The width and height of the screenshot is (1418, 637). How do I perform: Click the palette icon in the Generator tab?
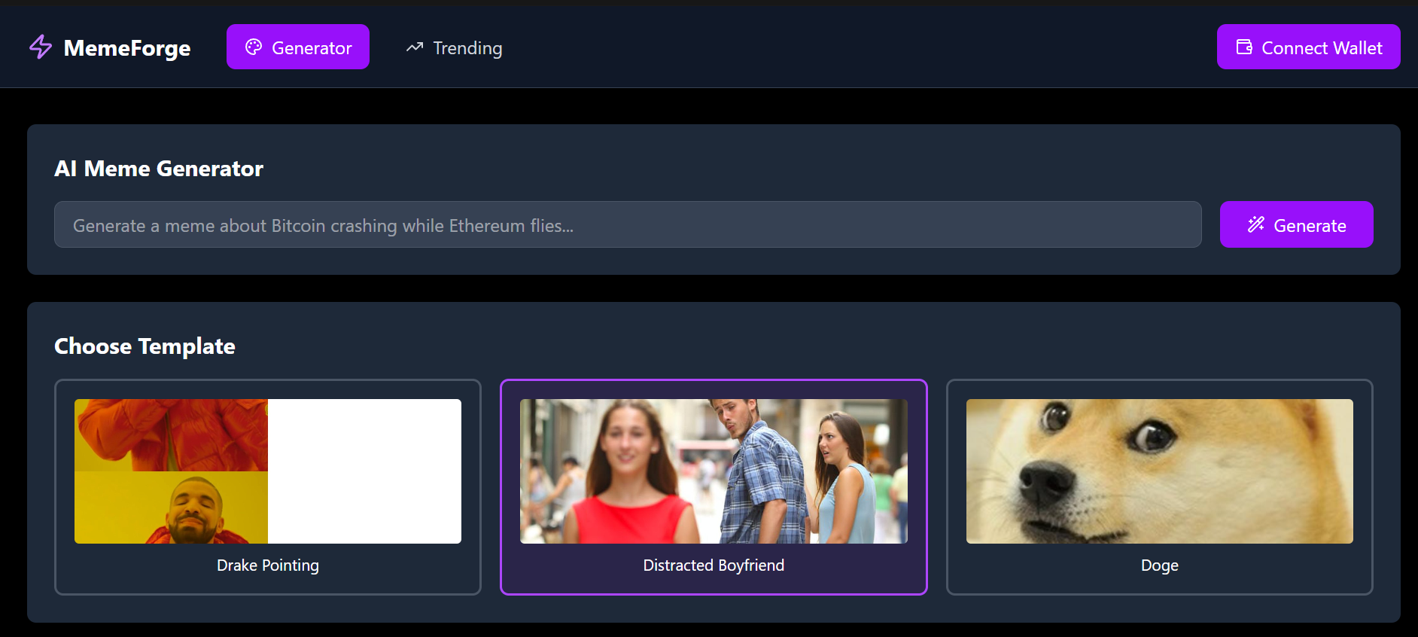pos(254,47)
